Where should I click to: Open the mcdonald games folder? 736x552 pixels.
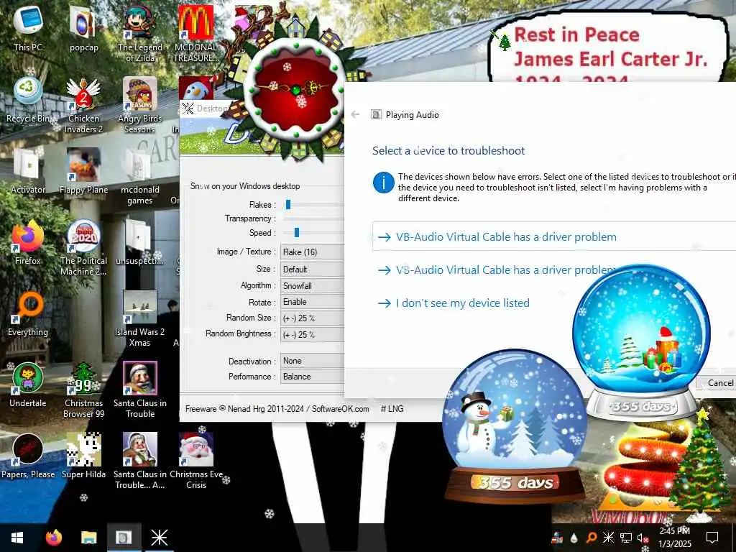coord(140,177)
